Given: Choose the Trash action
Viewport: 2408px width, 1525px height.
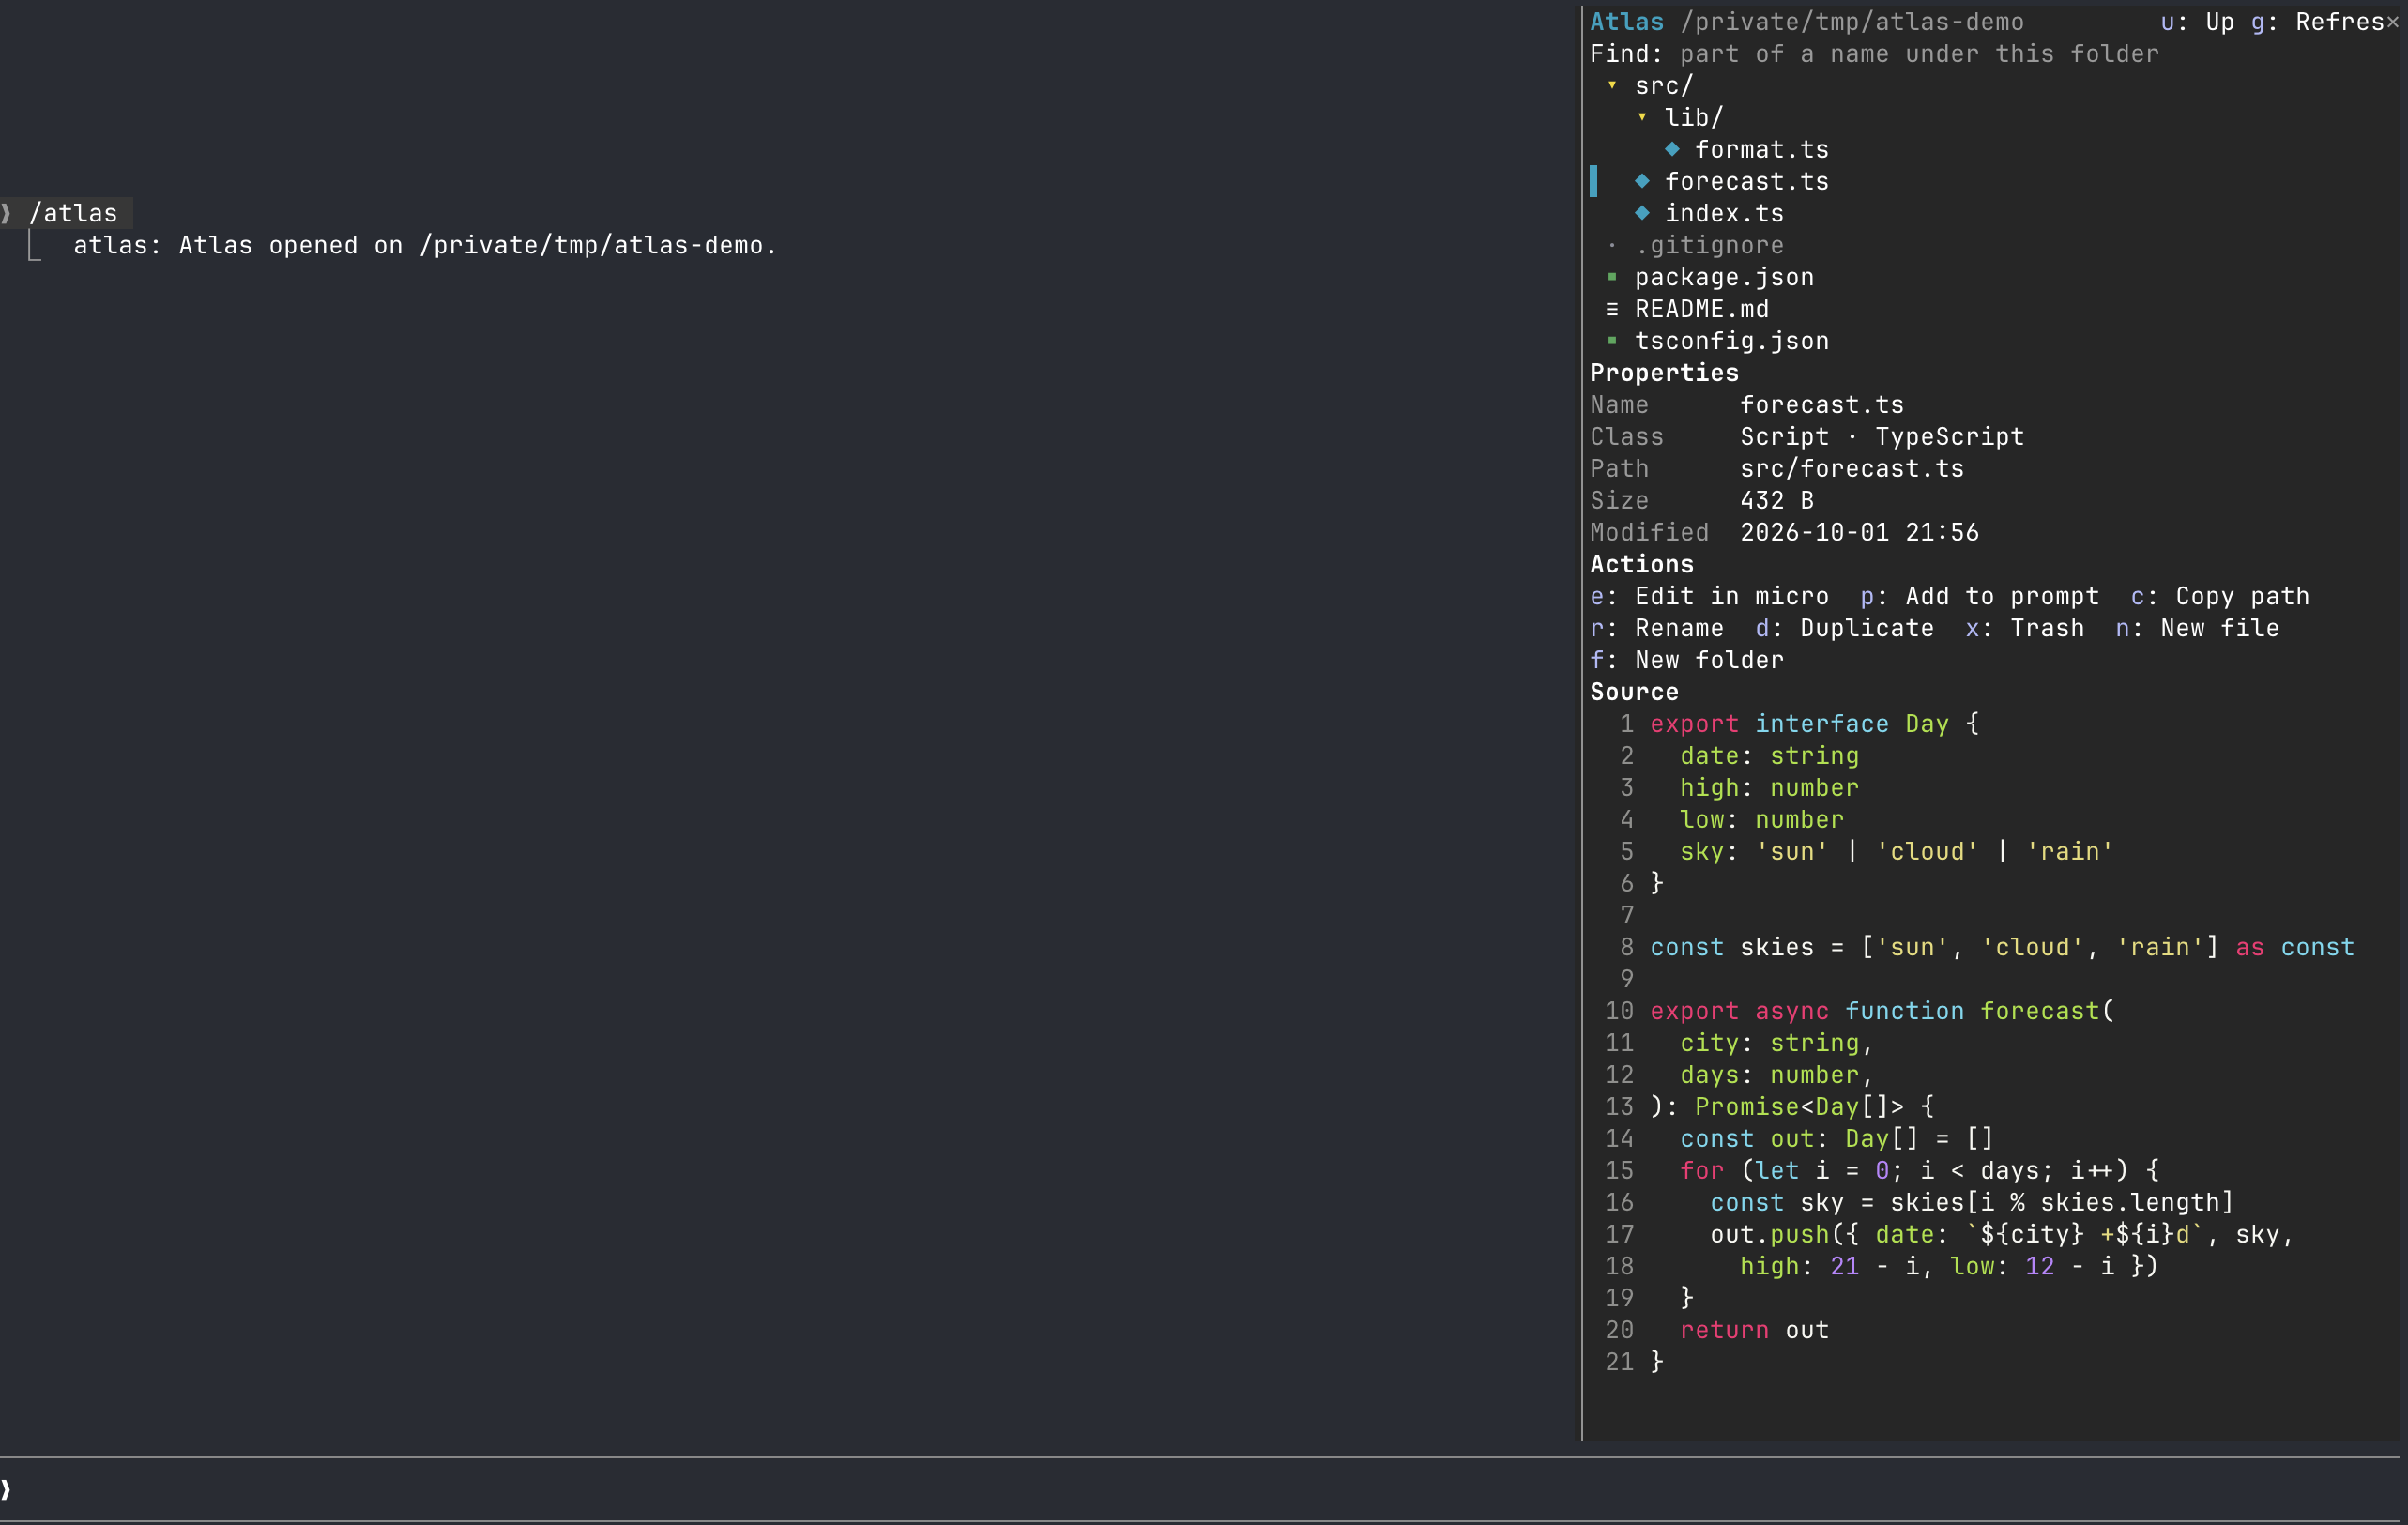Looking at the screenshot, I should pos(2024,629).
